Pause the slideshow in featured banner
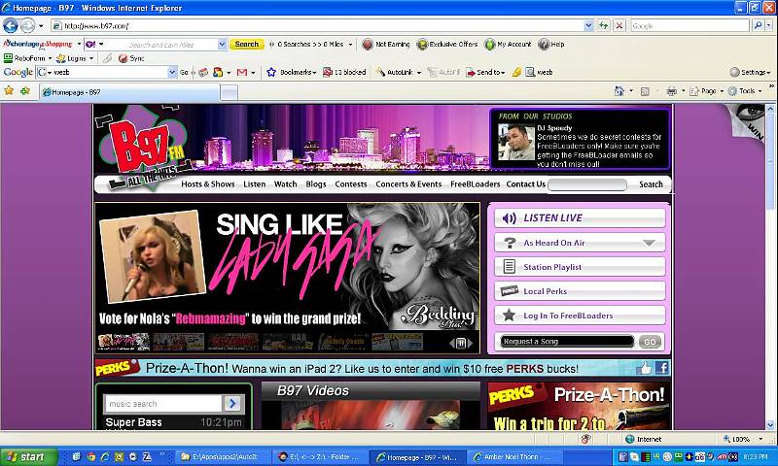Screen dimensions: 778x466 tap(461, 343)
